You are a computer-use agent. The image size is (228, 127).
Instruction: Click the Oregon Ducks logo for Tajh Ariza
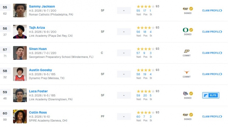(185, 30)
